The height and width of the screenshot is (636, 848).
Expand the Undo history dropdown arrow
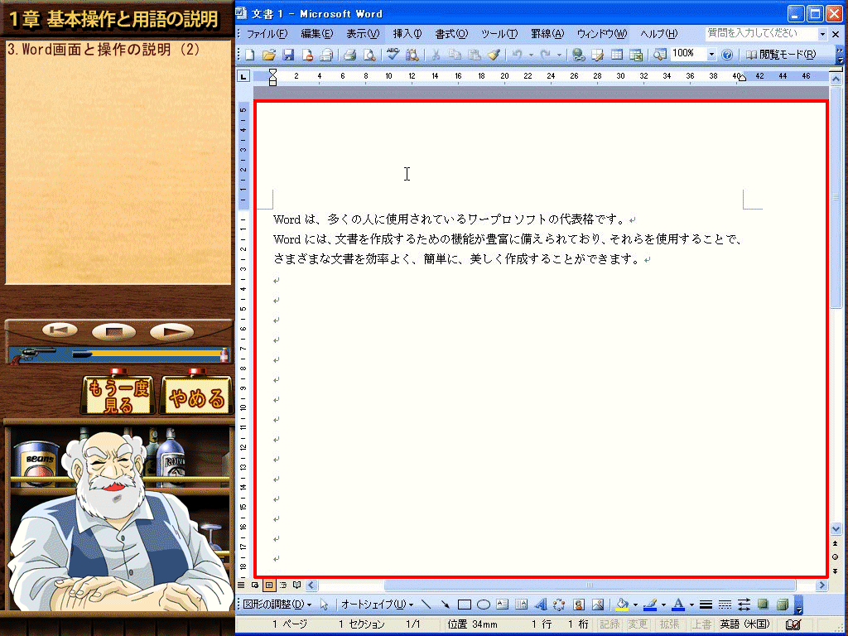pyautogui.click(x=531, y=55)
